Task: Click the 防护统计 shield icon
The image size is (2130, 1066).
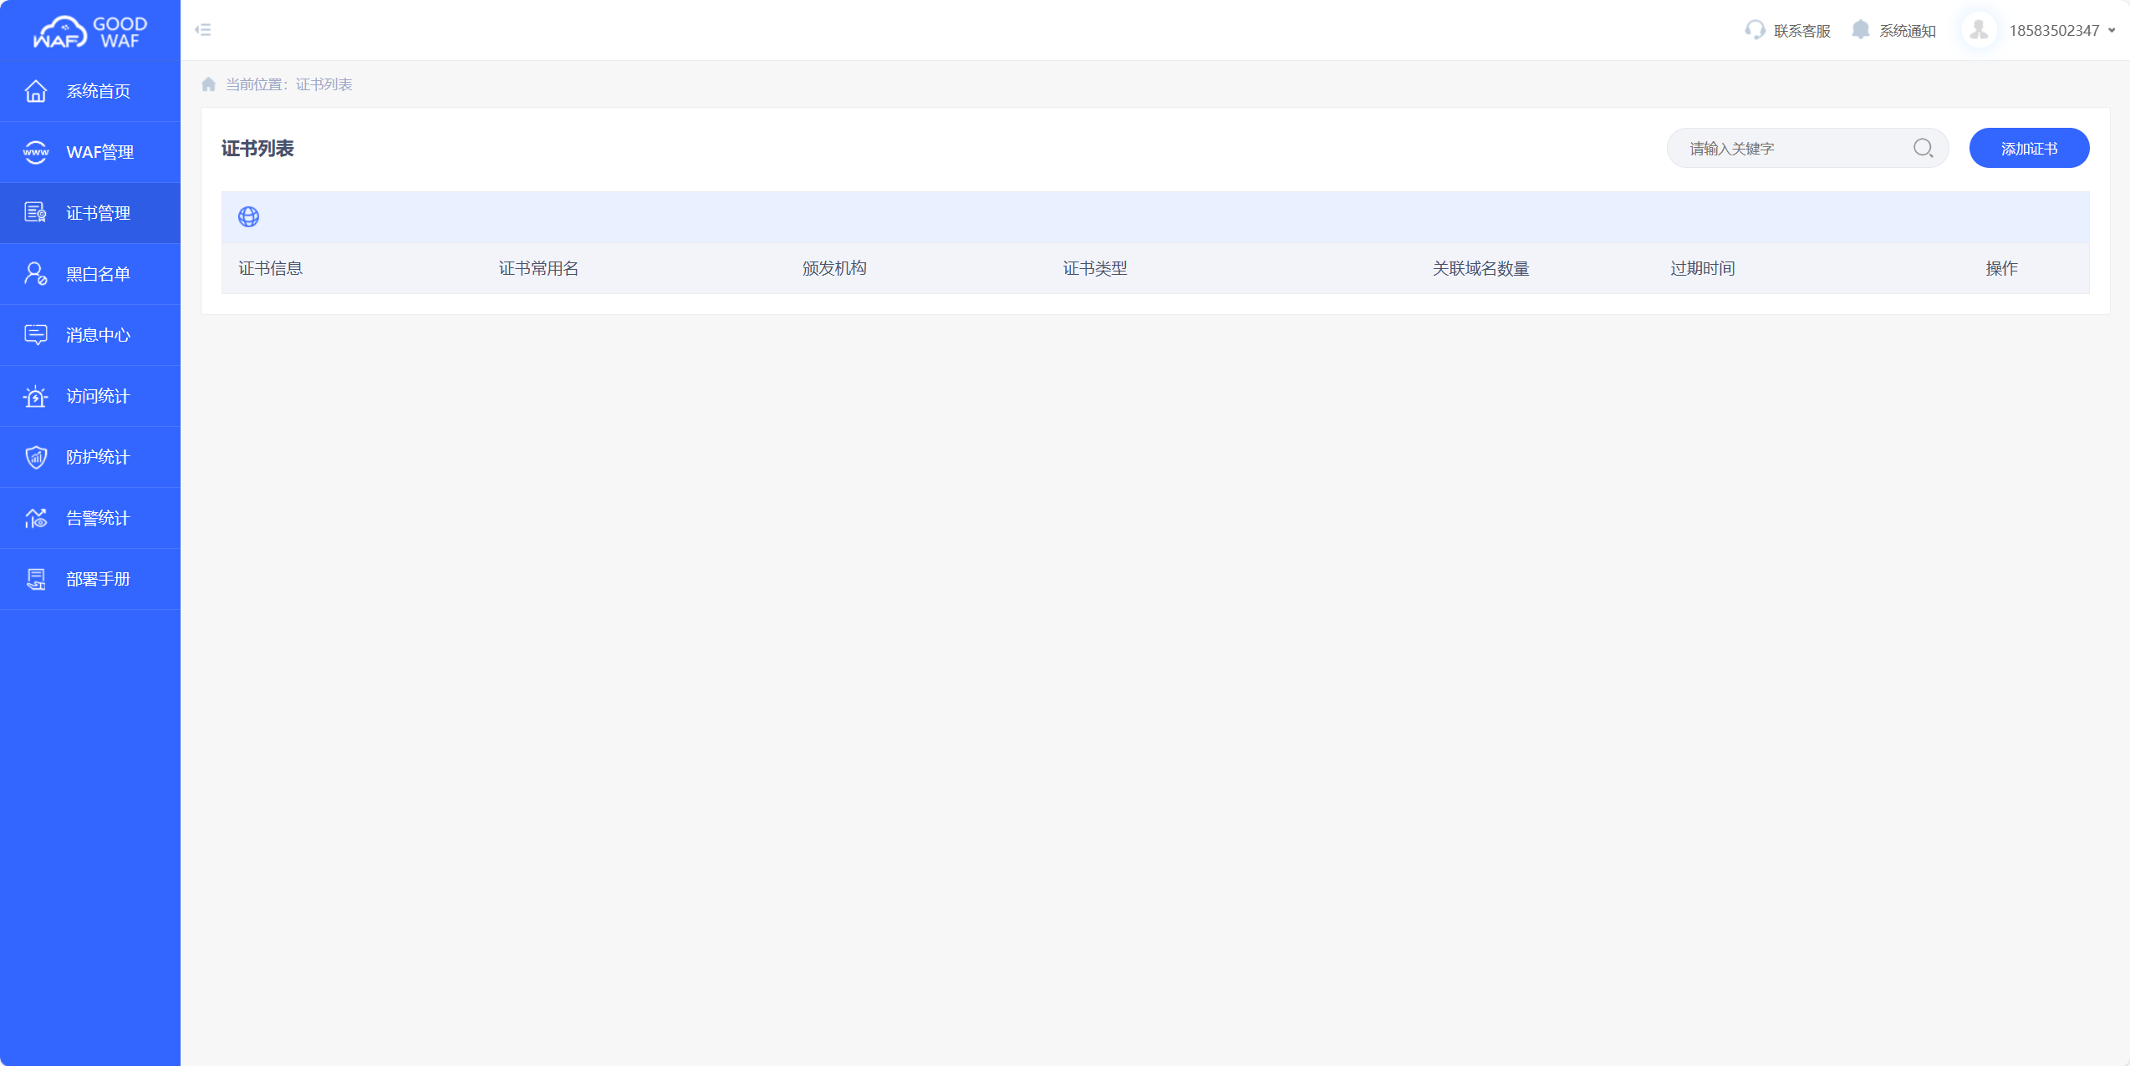Action: pyautogui.click(x=36, y=456)
